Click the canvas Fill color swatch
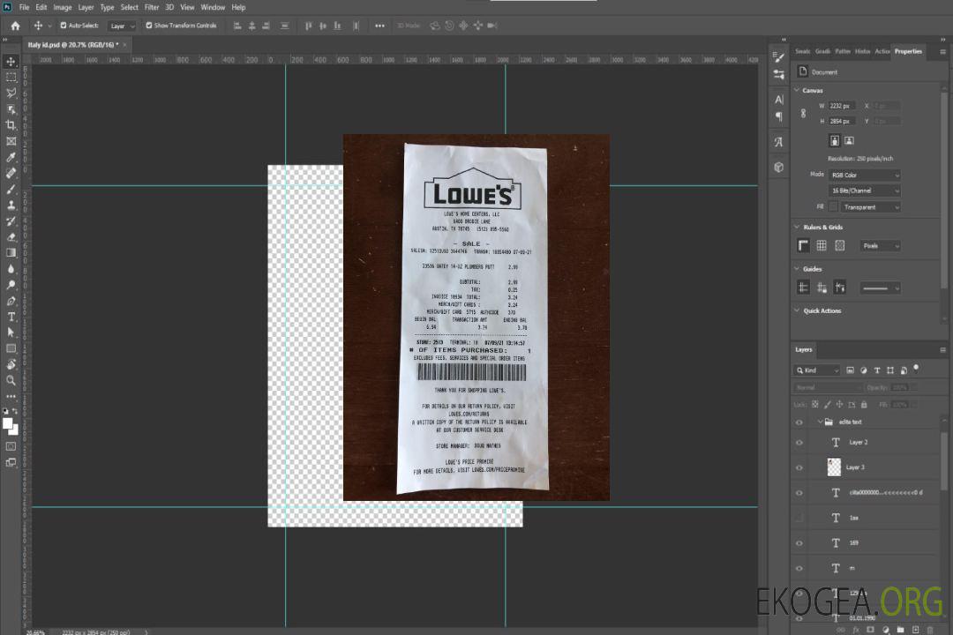 833,207
